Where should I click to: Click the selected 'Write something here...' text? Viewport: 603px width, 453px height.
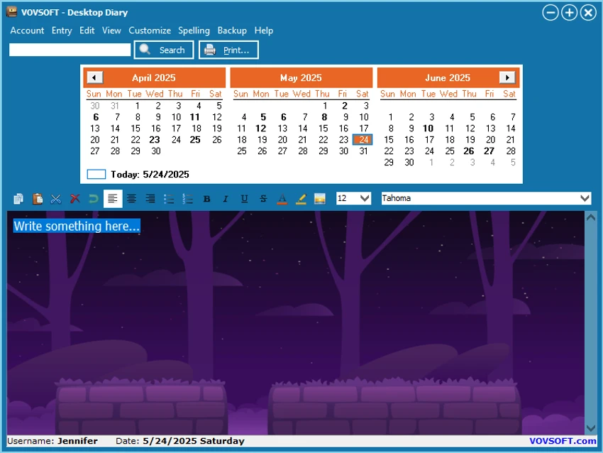(77, 226)
